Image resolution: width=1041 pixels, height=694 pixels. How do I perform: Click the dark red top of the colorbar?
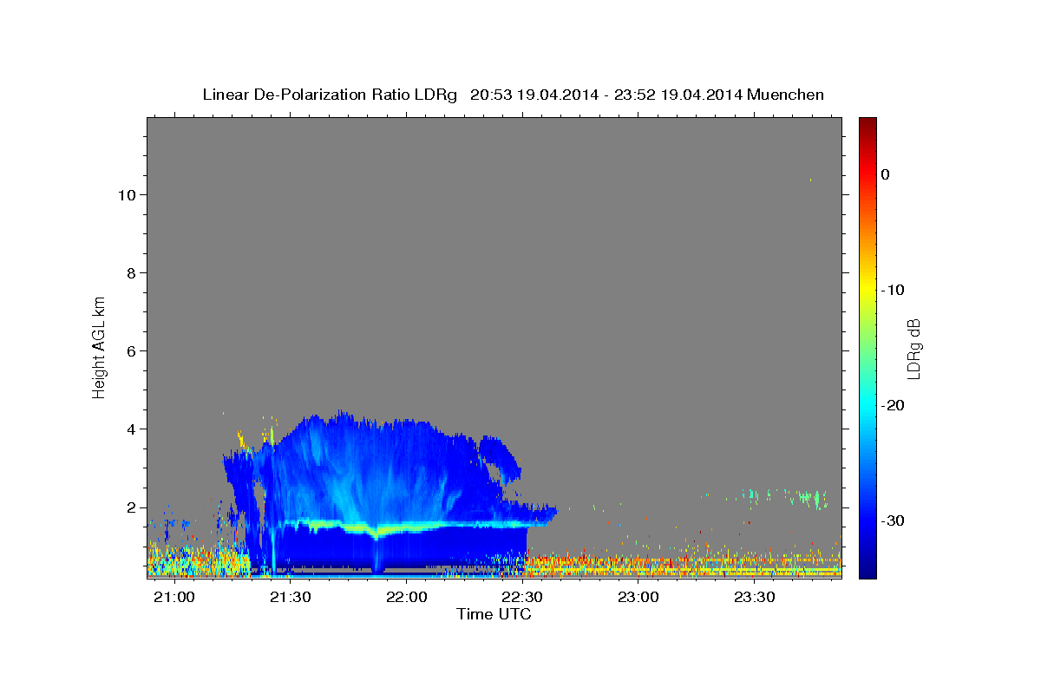(867, 124)
